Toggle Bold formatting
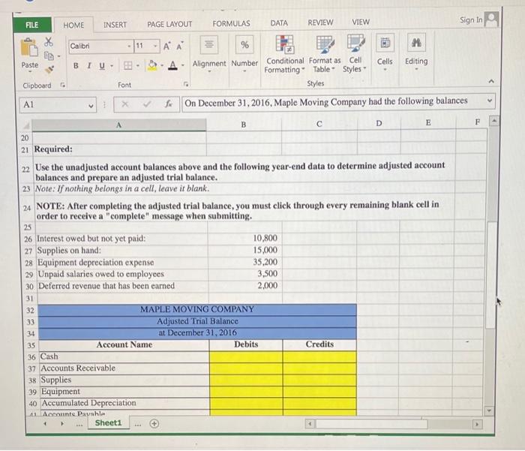The height and width of the screenshot is (451, 525). [76, 66]
